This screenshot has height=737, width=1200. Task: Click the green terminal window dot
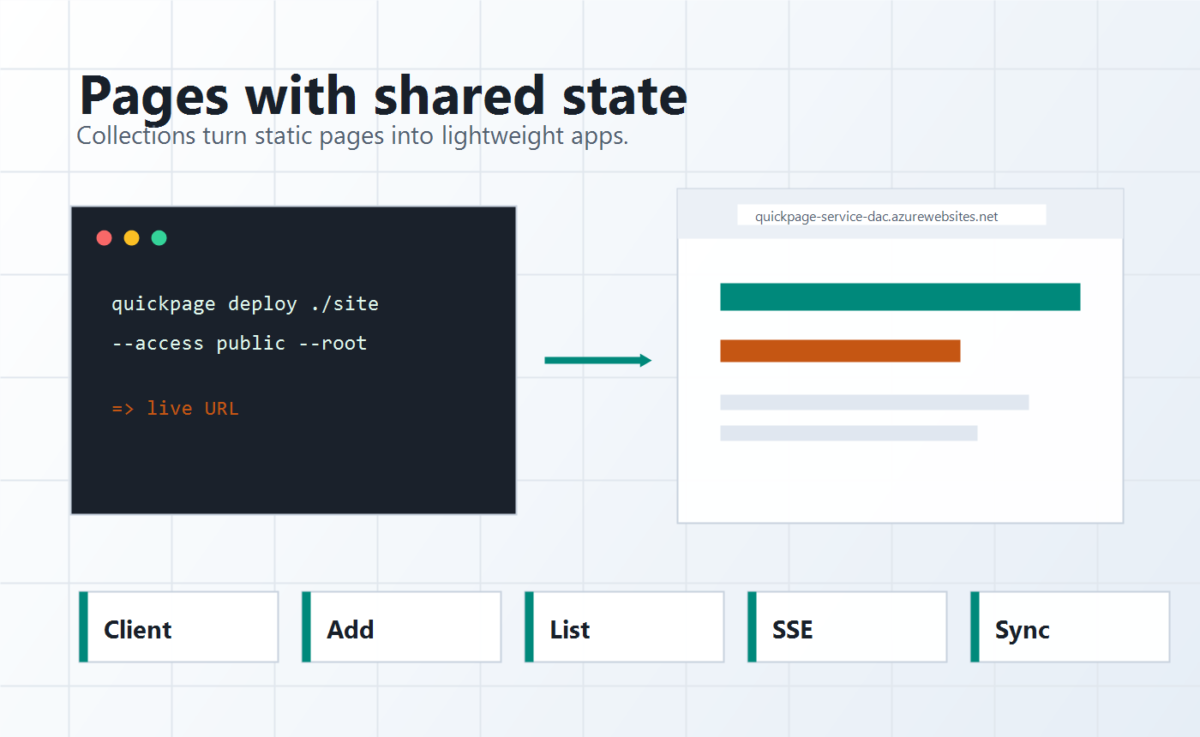click(x=159, y=238)
